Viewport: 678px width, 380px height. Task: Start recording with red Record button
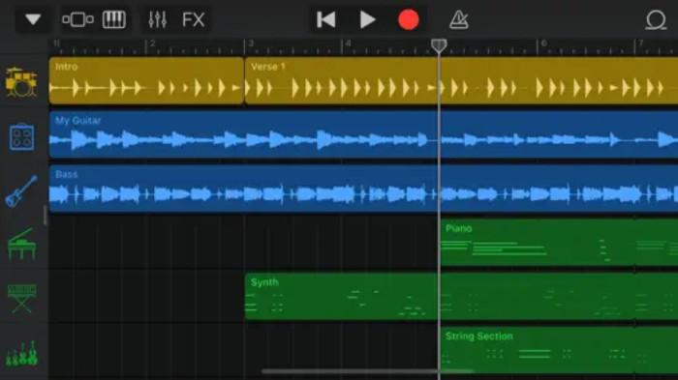tap(408, 19)
